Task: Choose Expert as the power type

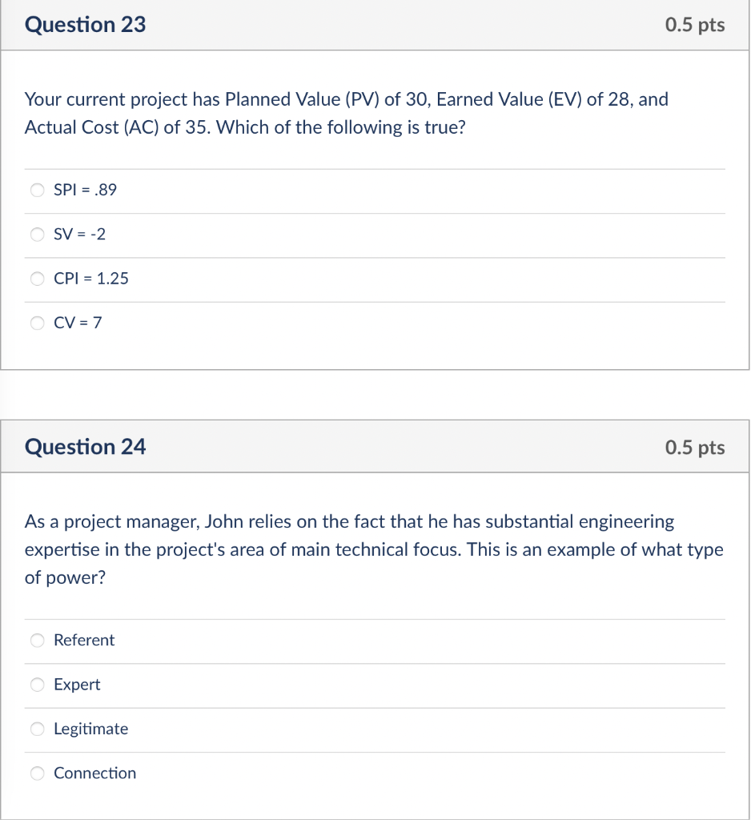Action: coord(37,685)
